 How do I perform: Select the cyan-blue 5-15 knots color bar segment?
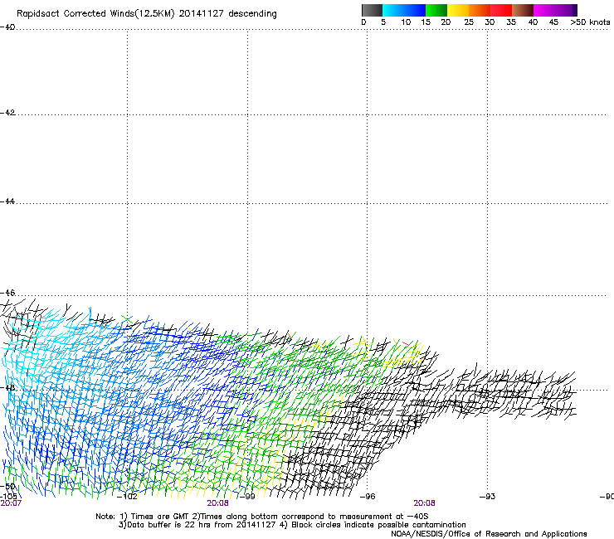[404, 10]
